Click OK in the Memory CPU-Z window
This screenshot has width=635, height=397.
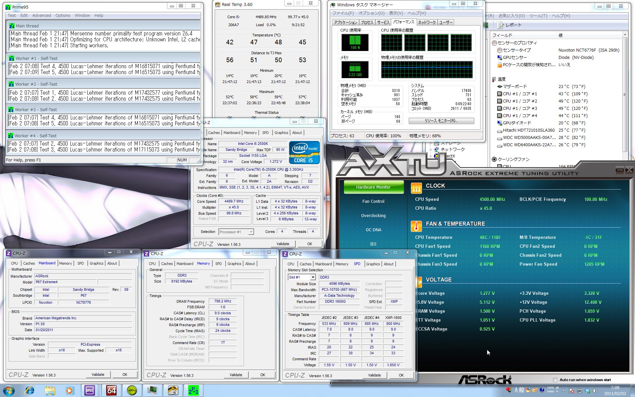263,375
